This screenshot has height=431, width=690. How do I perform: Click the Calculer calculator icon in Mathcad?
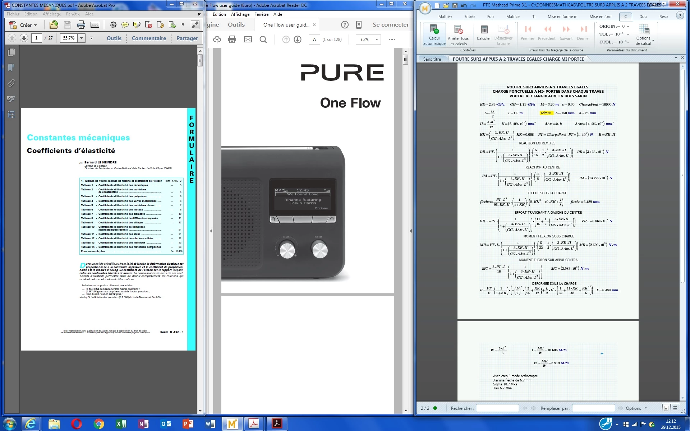(484, 33)
